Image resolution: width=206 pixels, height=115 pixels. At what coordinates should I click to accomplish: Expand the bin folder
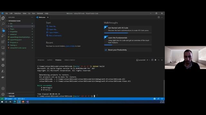tap(11, 24)
